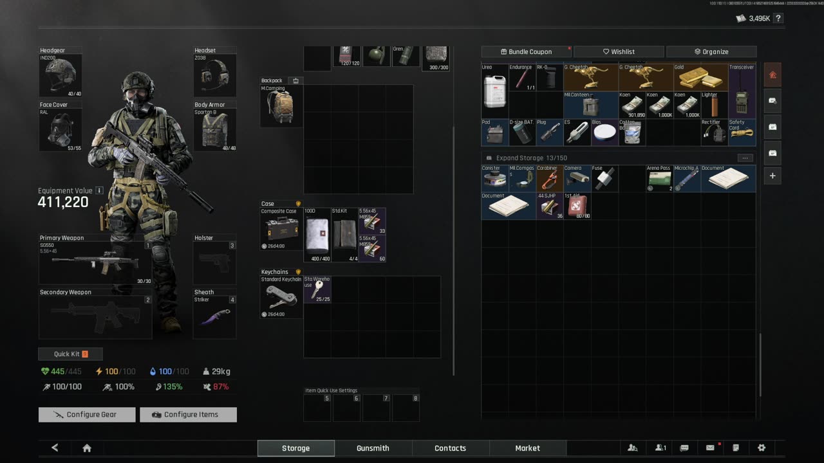Select the Transceiver radio item
This screenshot has width=824, height=463.
(742, 91)
